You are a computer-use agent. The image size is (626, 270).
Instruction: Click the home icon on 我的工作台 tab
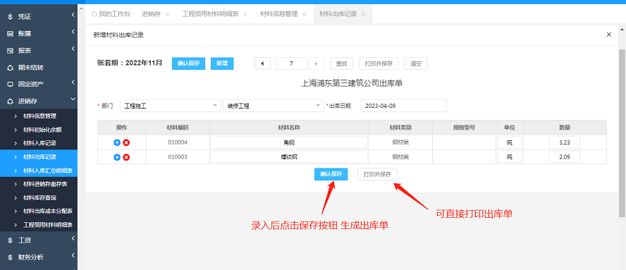click(x=94, y=14)
